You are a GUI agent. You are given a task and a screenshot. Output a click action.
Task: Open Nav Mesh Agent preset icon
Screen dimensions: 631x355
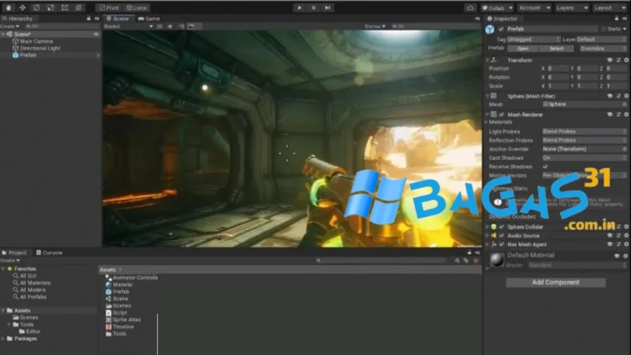pos(619,244)
